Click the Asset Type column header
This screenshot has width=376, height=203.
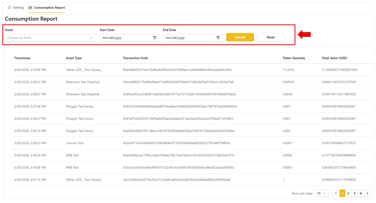pos(74,58)
